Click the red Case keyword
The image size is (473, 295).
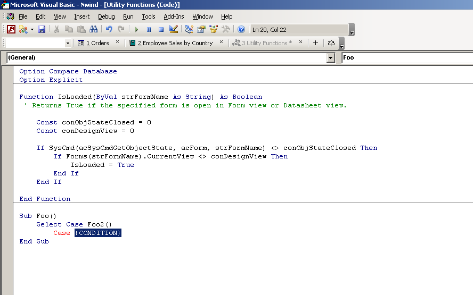tap(62, 233)
